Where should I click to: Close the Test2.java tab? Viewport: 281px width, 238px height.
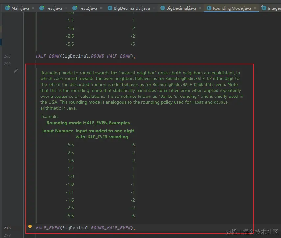[x=101, y=8]
